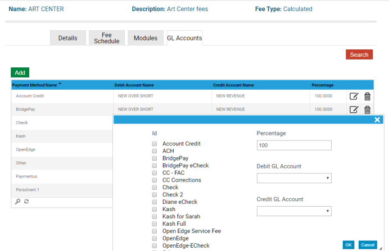The height and width of the screenshot is (251, 389).
Task: Click into the Percentage input field
Action: 293,145
